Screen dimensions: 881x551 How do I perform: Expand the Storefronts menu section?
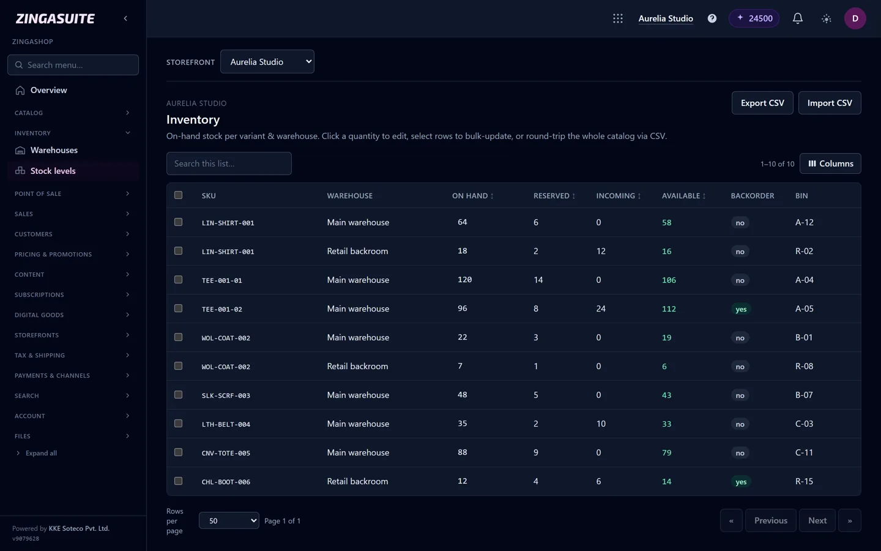(73, 335)
